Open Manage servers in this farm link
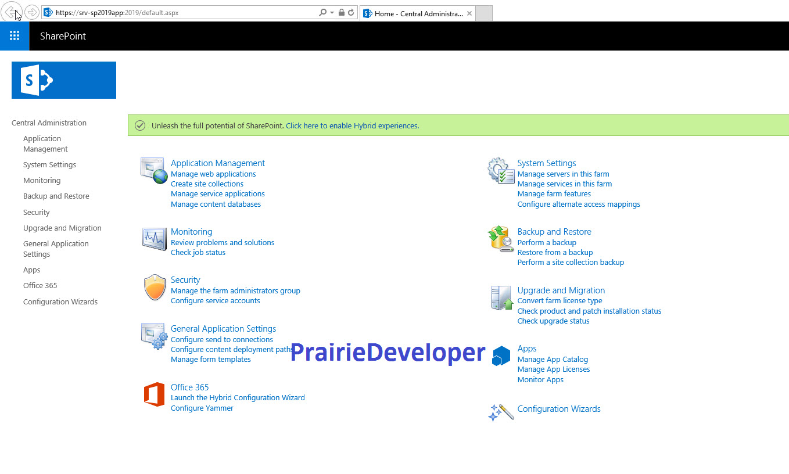Viewport: 789px width, 474px height. pos(564,174)
